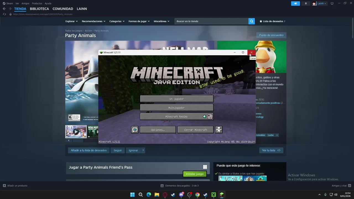Click Añadir a tu lista de deseados
The height and width of the screenshot is (199, 354).
pos(89,150)
